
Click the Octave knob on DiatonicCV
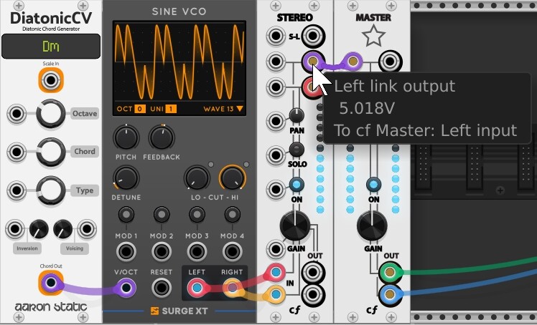pyautogui.click(x=51, y=114)
